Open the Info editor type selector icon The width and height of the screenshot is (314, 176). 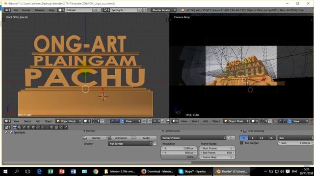coord(7,10)
